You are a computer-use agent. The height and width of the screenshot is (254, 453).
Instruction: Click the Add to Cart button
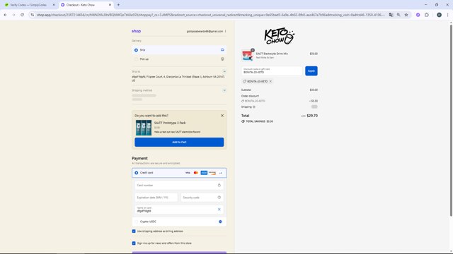(x=179, y=142)
